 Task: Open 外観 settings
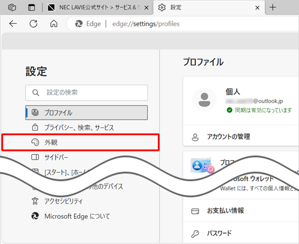[x=81, y=142]
